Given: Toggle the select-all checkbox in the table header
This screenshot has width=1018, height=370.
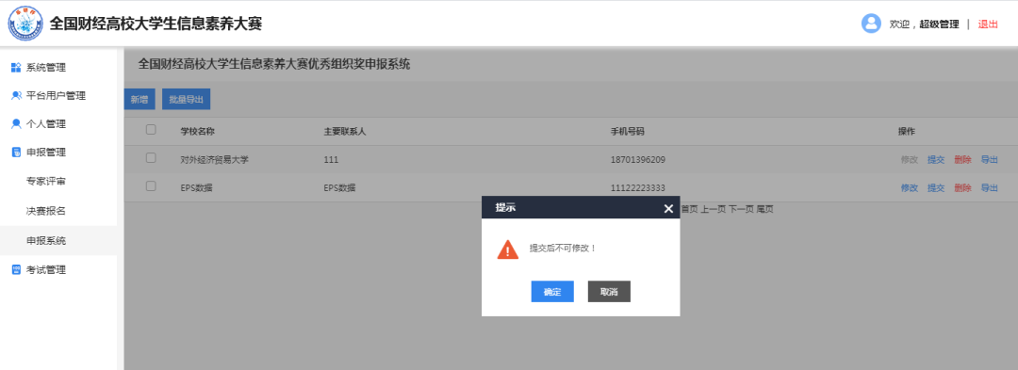Looking at the screenshot, I should click(151, 130).
